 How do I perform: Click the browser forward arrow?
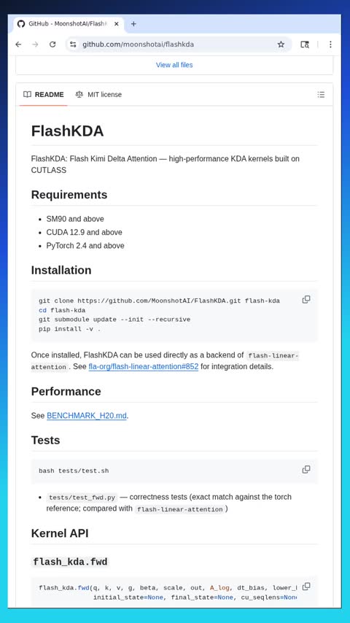35,44
